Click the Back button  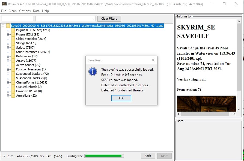(148, 156)
